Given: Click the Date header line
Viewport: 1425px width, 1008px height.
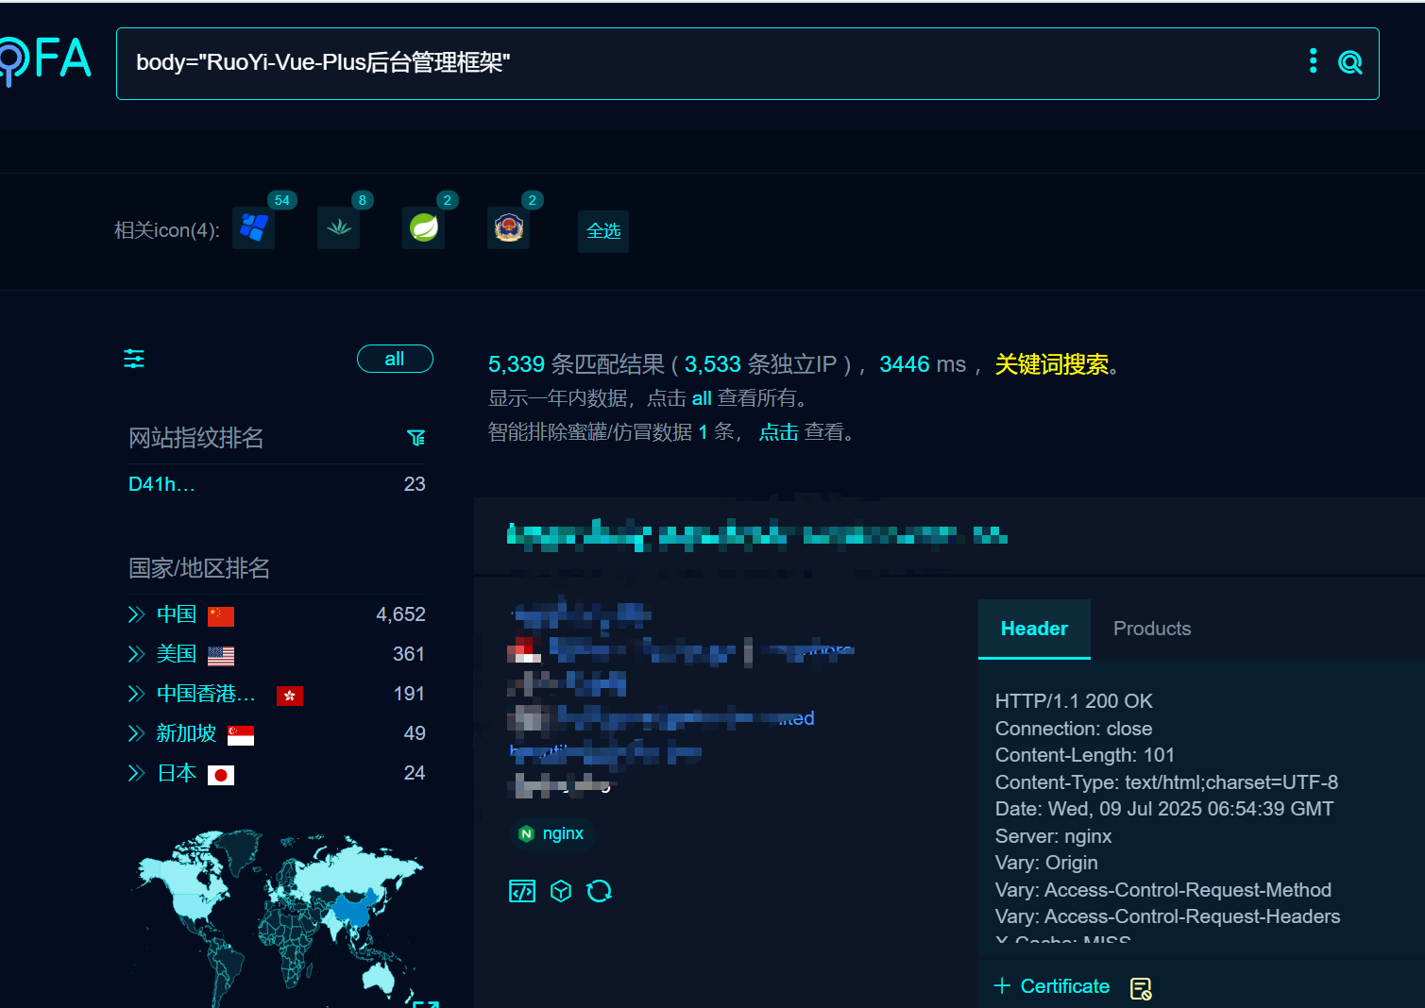Looking at the screenshot, I should click(1164, 809).
